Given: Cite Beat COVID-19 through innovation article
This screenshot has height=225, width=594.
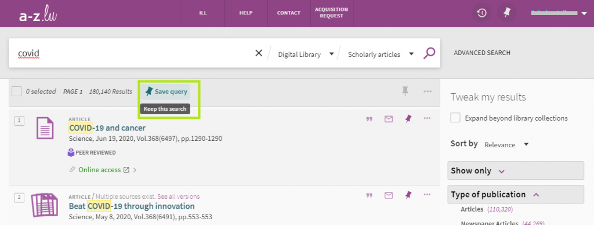Looking at the screenshot, I should point(369,195).
